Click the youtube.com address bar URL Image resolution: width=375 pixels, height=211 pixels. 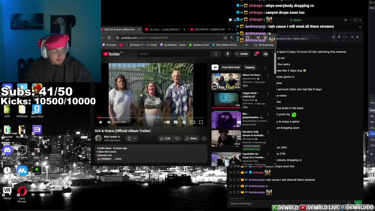144,38
